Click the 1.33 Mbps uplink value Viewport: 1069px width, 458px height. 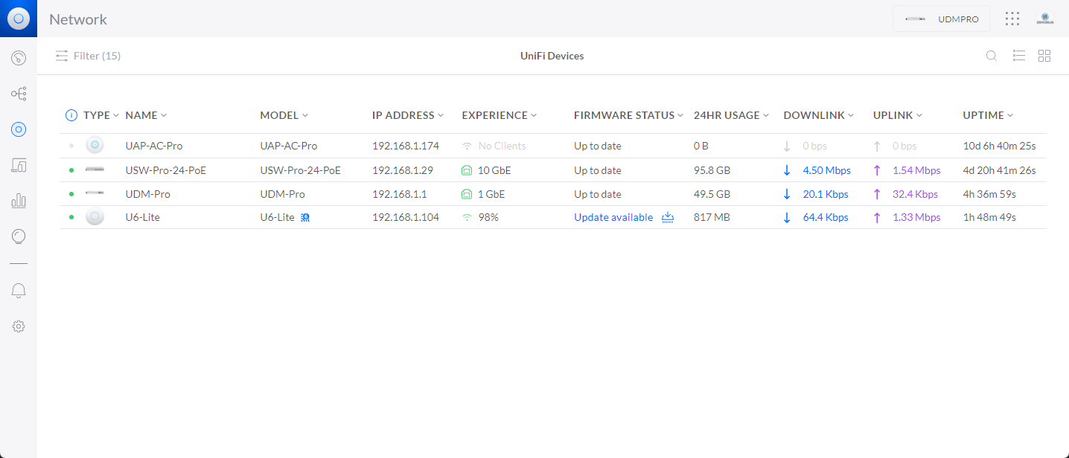pyautogui.click(x=916, y=218)
